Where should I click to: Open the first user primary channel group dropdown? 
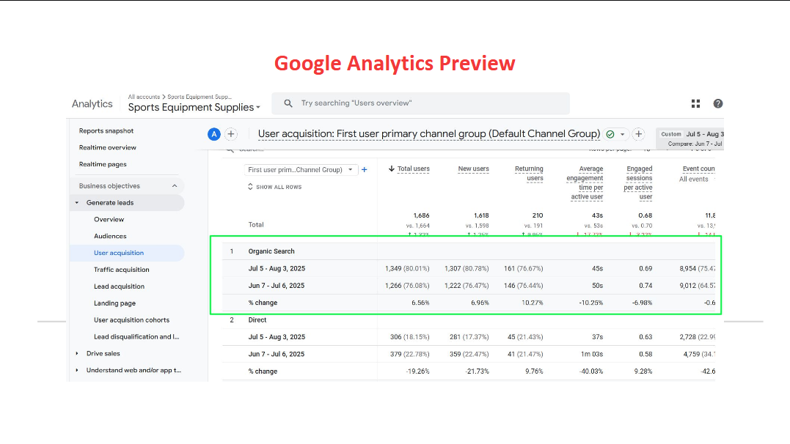pos(300,169)
